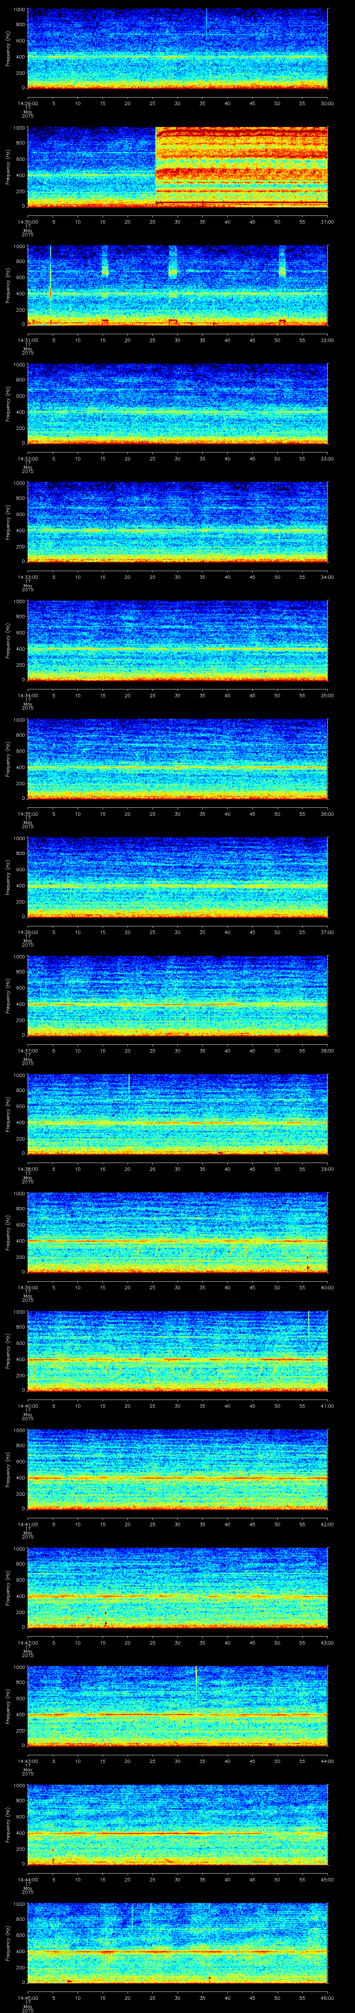Select the spectrogram panel starting at 14:33:00
The image size is (355, 2013).
(x=177, y=522)
